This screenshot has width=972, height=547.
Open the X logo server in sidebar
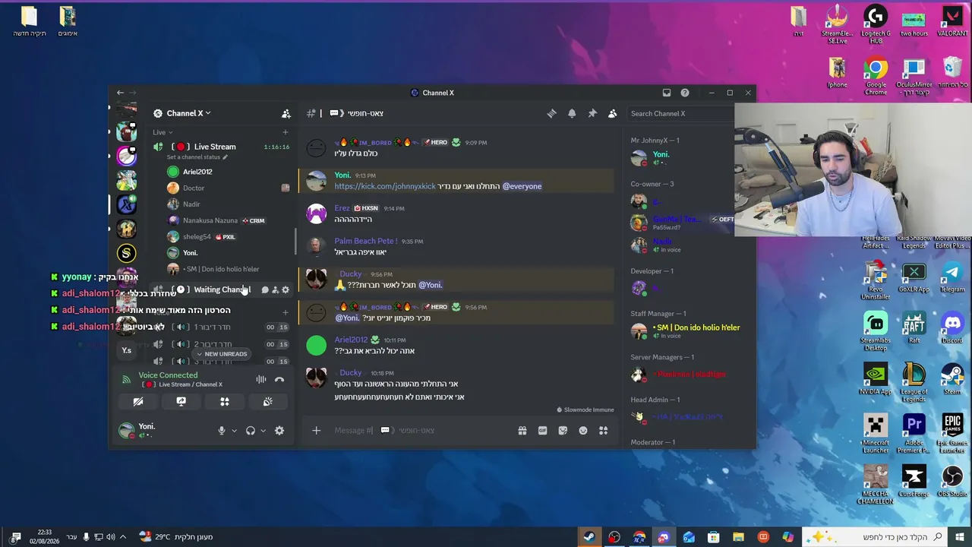(126, 204)
